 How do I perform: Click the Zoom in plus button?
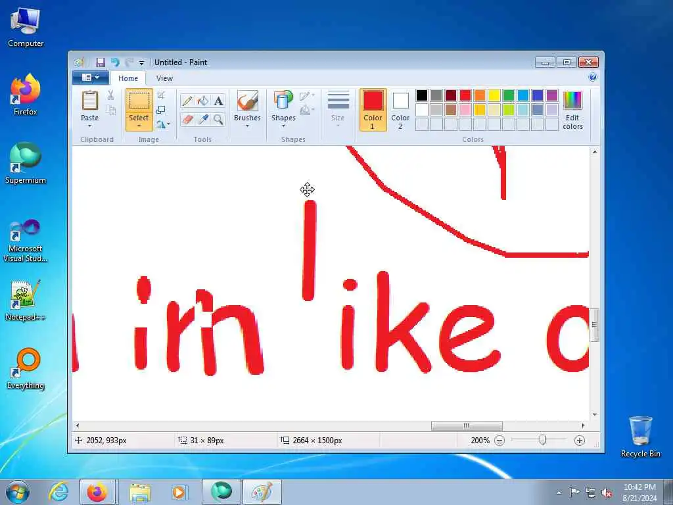[580, 441]
